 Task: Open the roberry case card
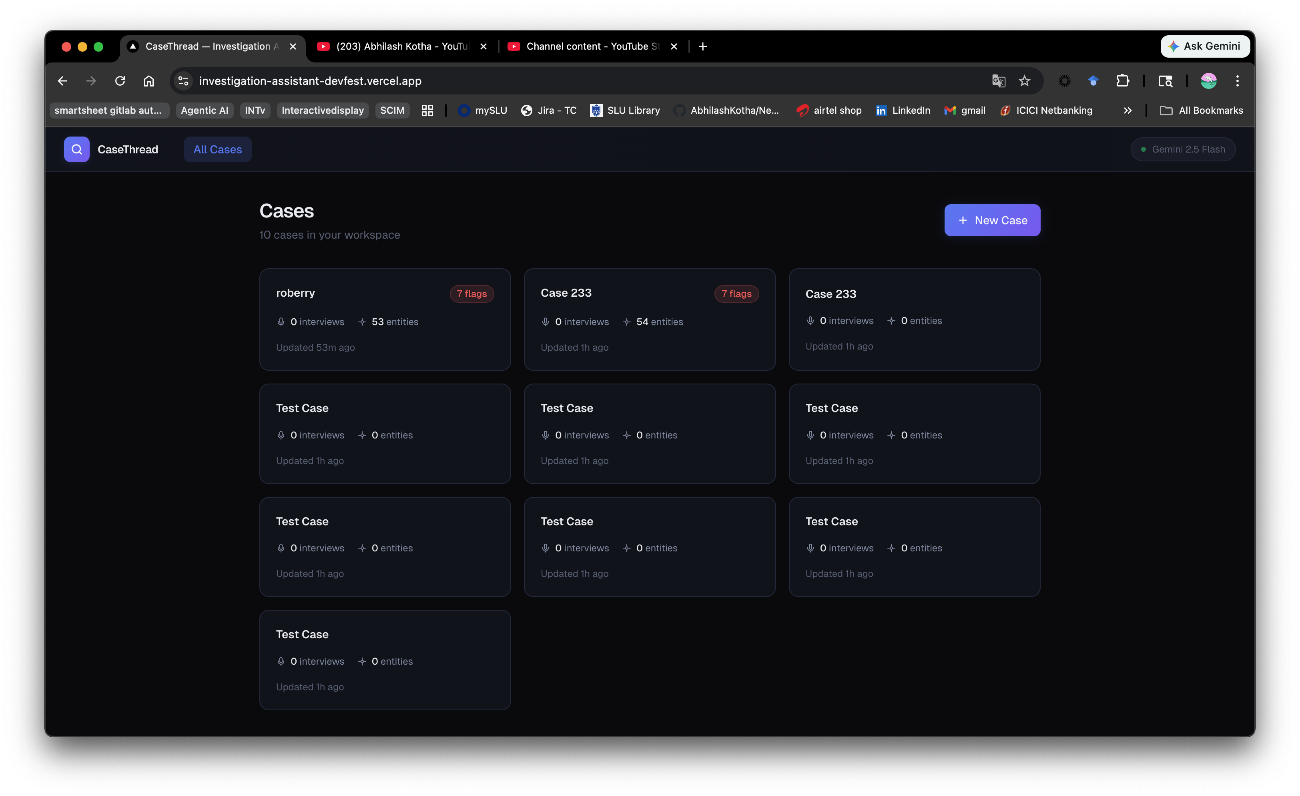pyautogui.click(x=385, y=320)
